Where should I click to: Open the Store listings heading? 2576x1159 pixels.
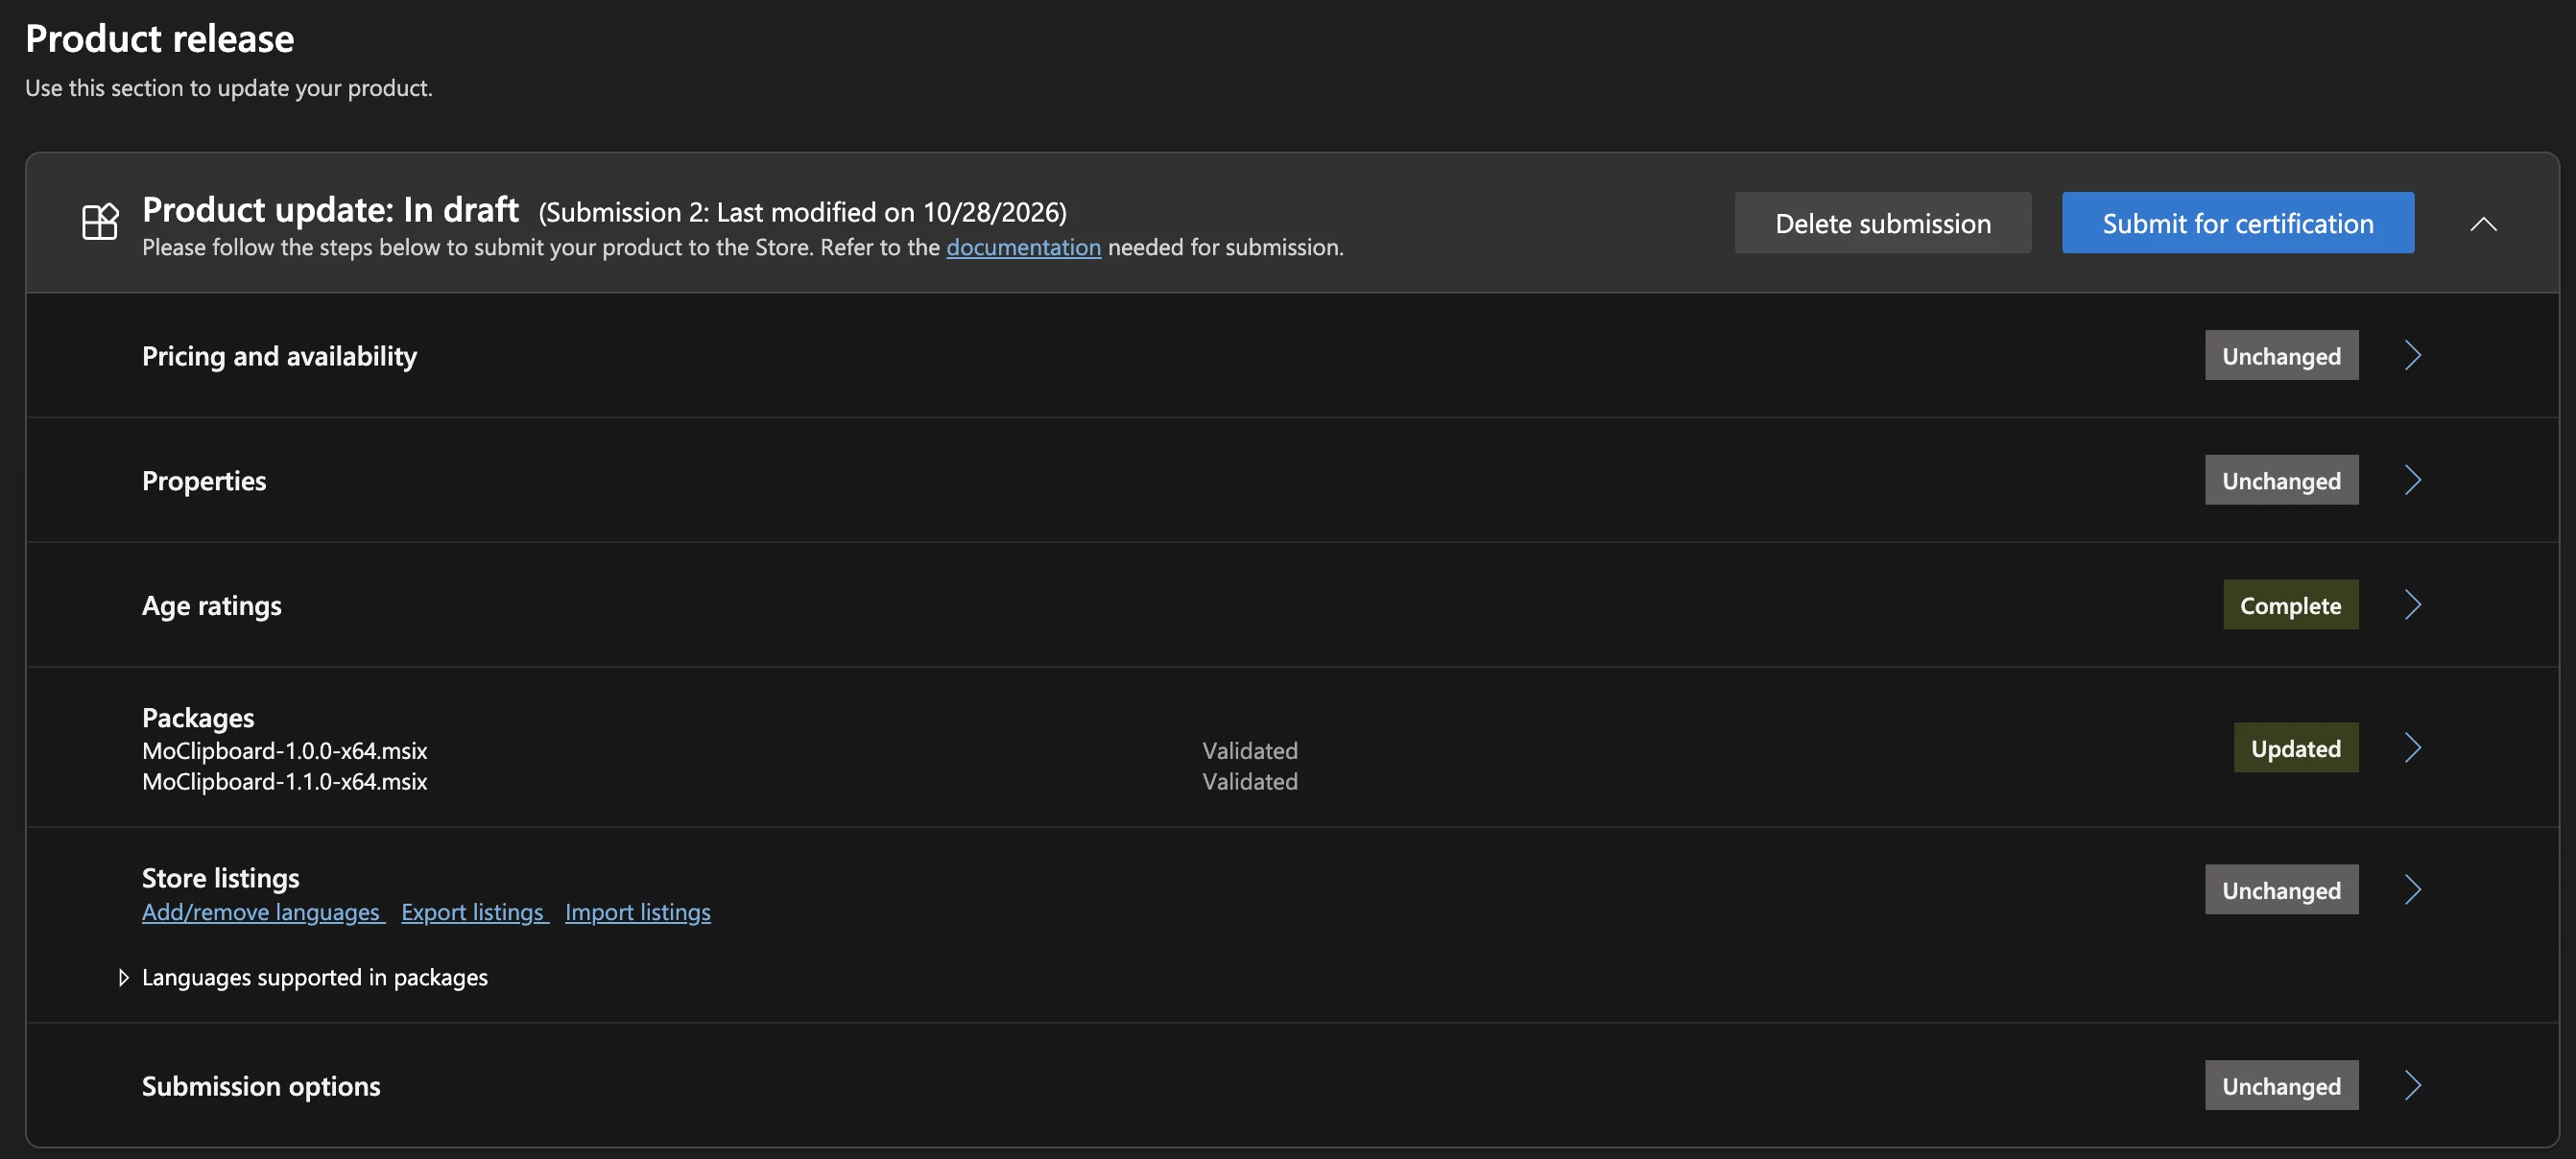[x=221, y=878]
